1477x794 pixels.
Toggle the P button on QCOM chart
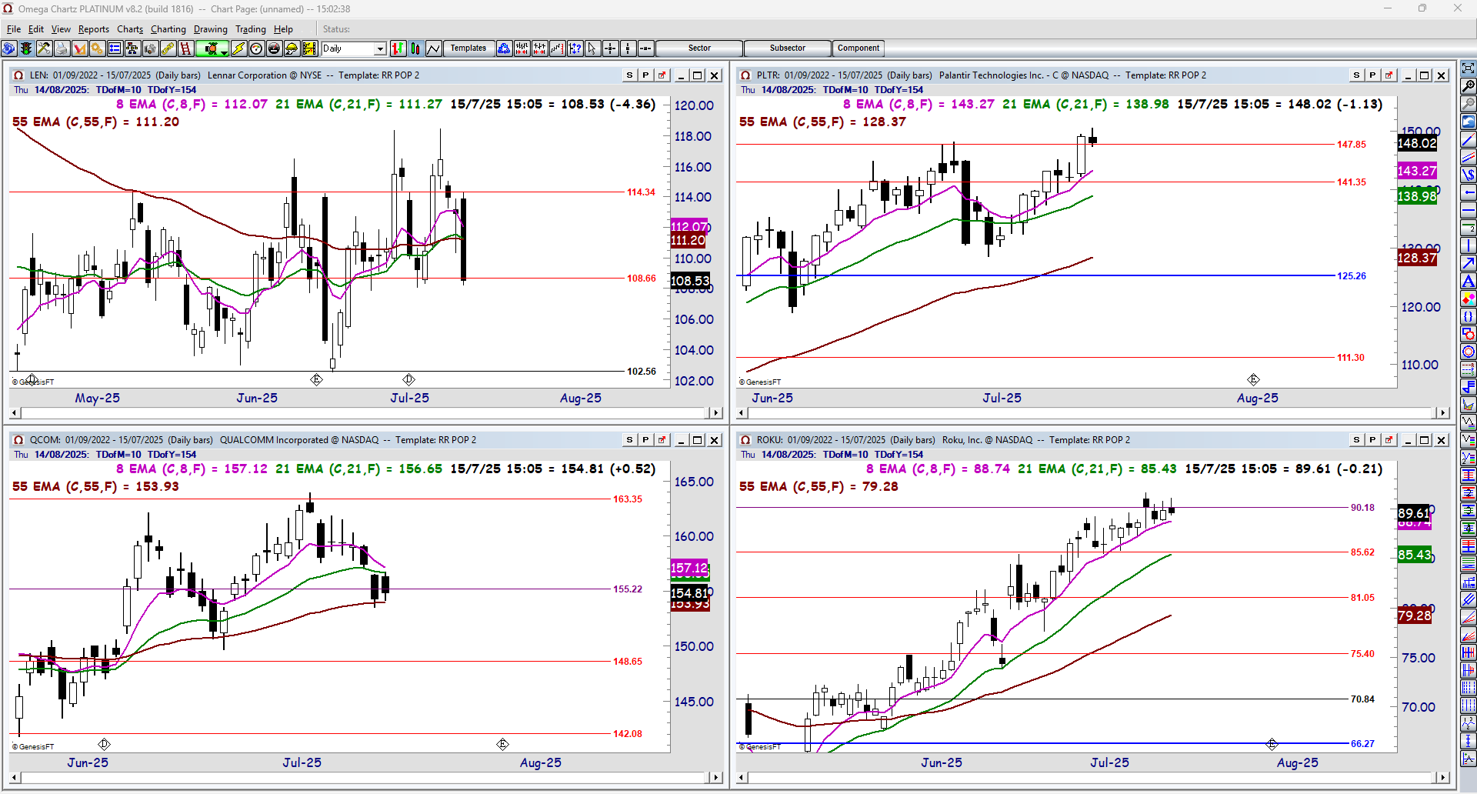[x=645, y=440]
